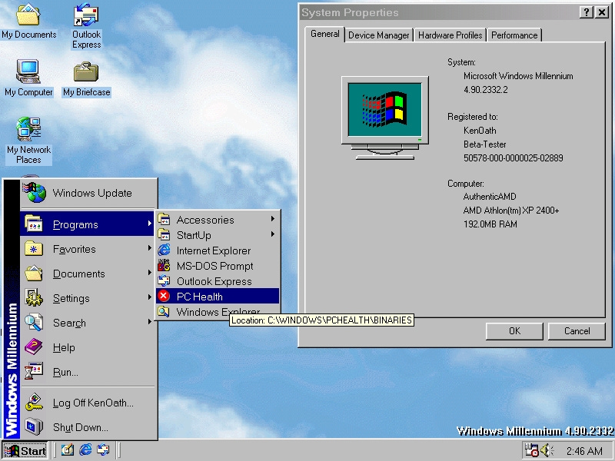Select the General tab

click(324, 34)
